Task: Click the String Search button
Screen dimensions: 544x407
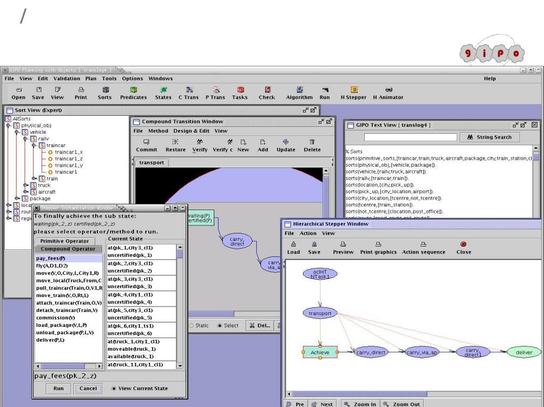Action: (490, 137)
